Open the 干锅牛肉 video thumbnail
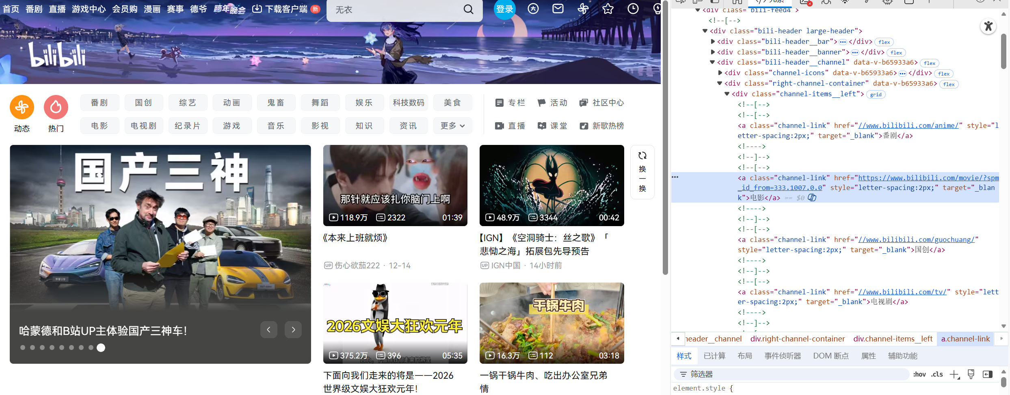This screenshot has width=1010, height=395. (551, 323)
